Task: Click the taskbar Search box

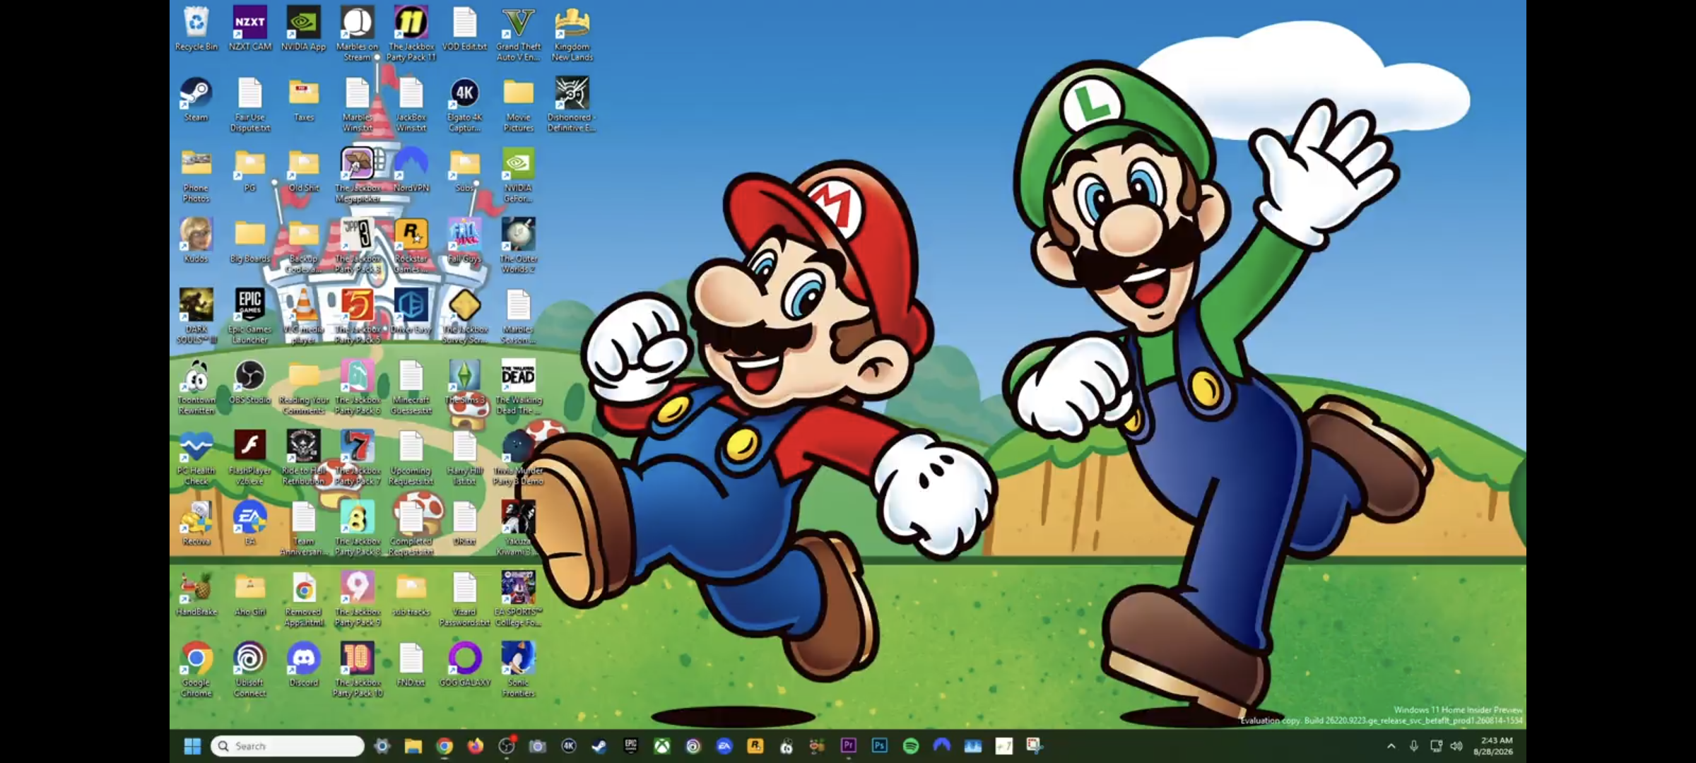Action: [288, 746]
